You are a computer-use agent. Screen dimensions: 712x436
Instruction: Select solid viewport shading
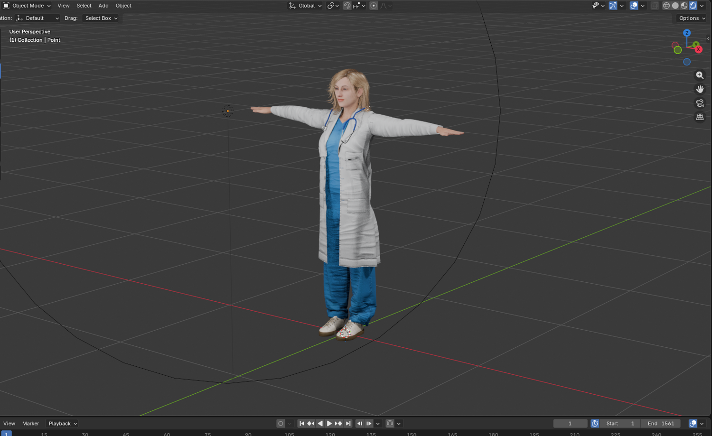tap(675, 6)
